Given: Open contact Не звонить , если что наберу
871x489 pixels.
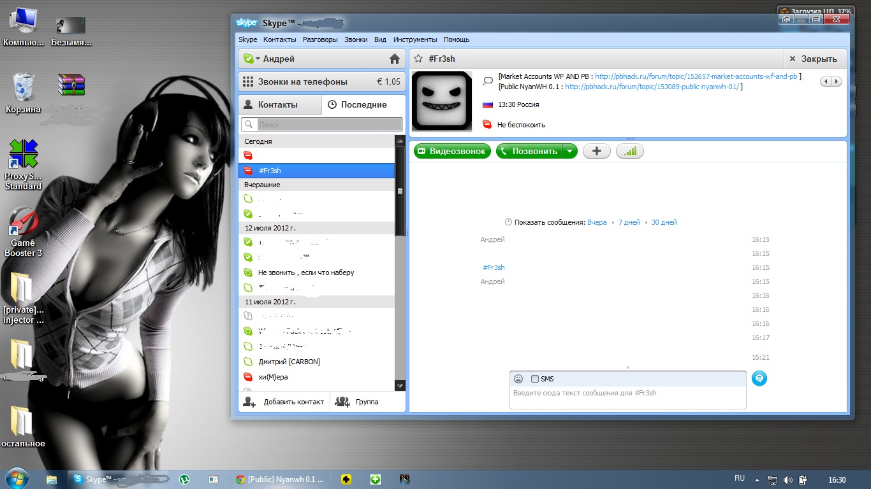Looking at the screenshot, I should pyautogui.click(x=317, y=273).
